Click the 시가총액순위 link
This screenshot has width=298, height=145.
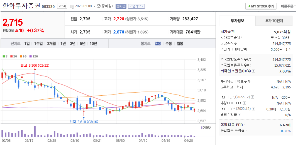coord(231,38)
